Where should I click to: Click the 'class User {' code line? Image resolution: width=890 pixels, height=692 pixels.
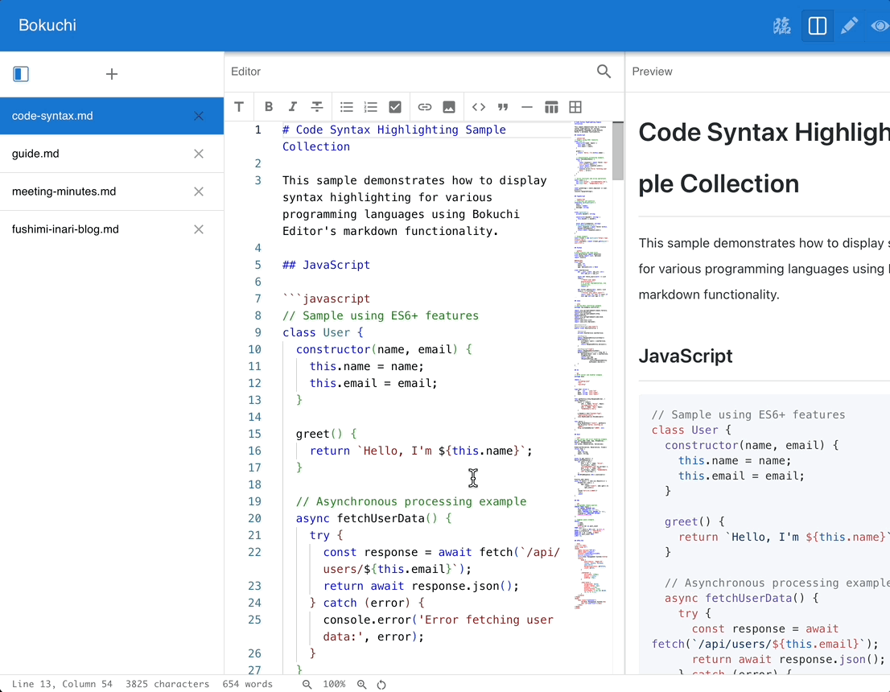coord(323,332)
